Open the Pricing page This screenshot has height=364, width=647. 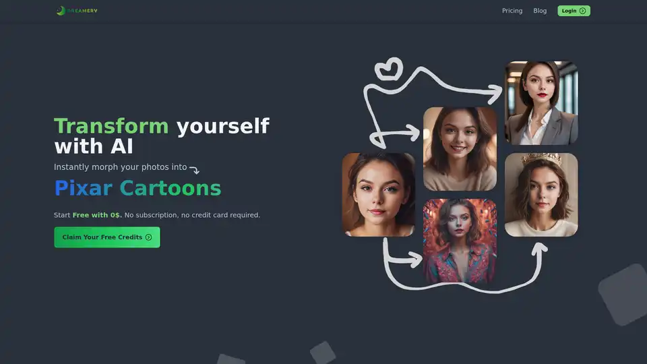pos(512,11)
